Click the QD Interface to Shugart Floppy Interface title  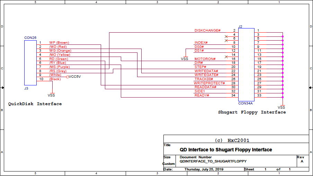coord(226,150)
